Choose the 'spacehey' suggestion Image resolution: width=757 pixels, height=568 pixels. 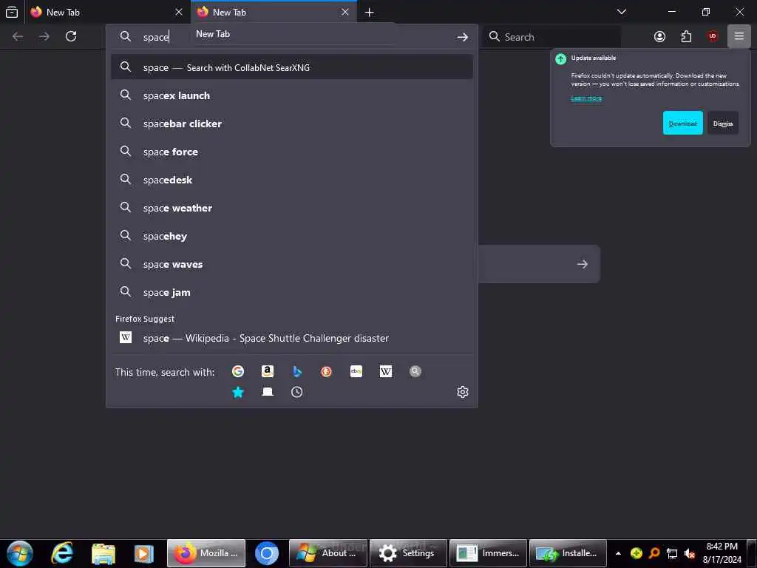point(291,236)
